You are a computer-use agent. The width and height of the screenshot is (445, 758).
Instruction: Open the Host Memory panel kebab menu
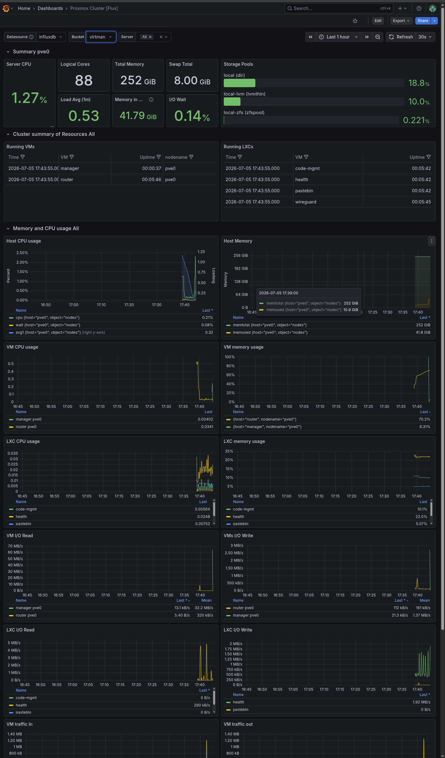pos(432,241)
